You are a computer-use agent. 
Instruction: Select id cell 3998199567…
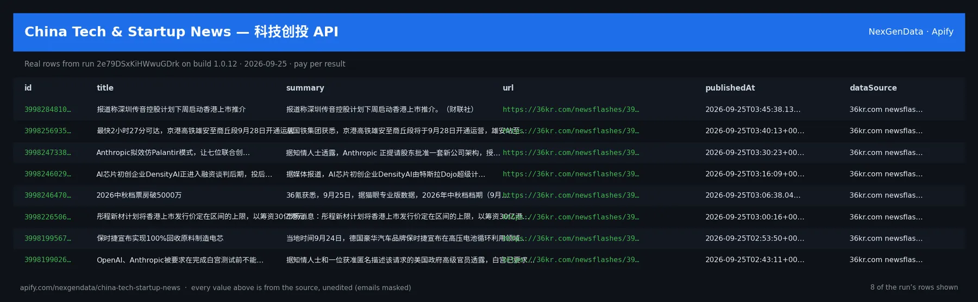[x=48, y=238]
